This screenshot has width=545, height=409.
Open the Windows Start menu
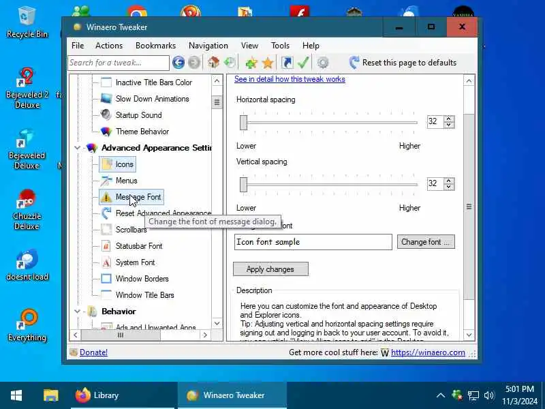16,395
